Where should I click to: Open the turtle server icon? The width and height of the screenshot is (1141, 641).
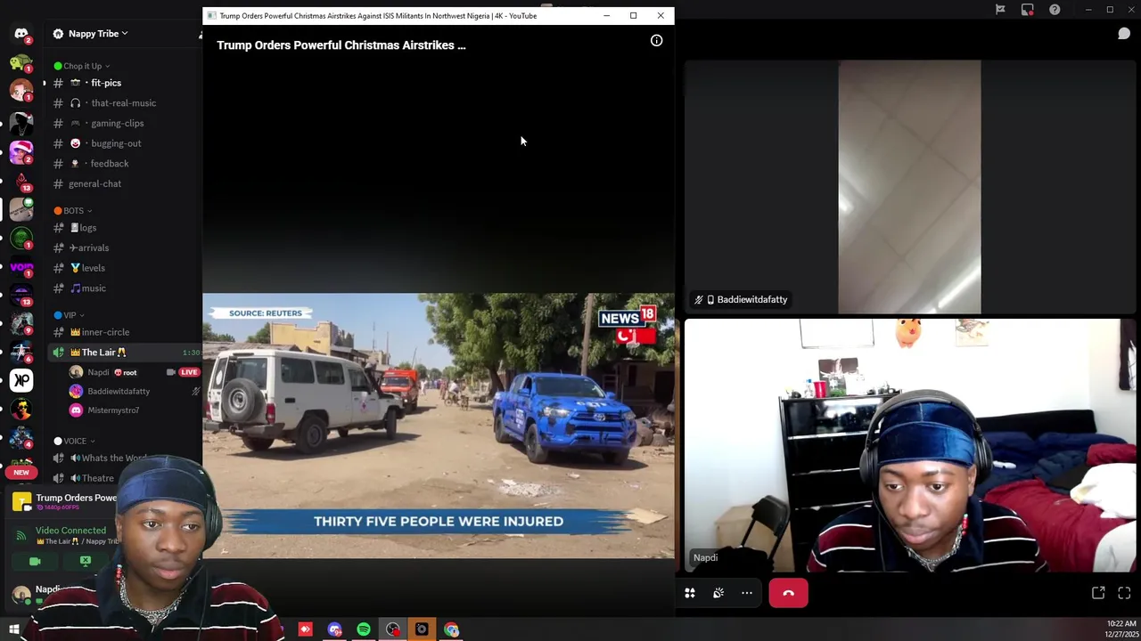pyautogui.click(x=21, y=62)
